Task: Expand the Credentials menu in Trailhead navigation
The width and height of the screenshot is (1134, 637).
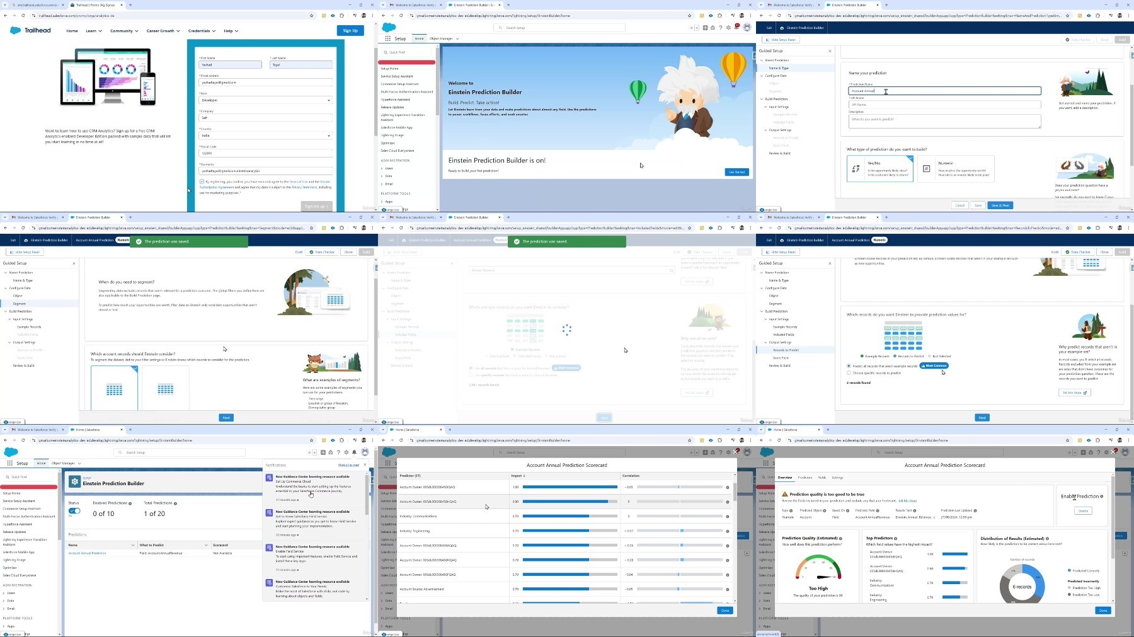Action: pos(202,31)
